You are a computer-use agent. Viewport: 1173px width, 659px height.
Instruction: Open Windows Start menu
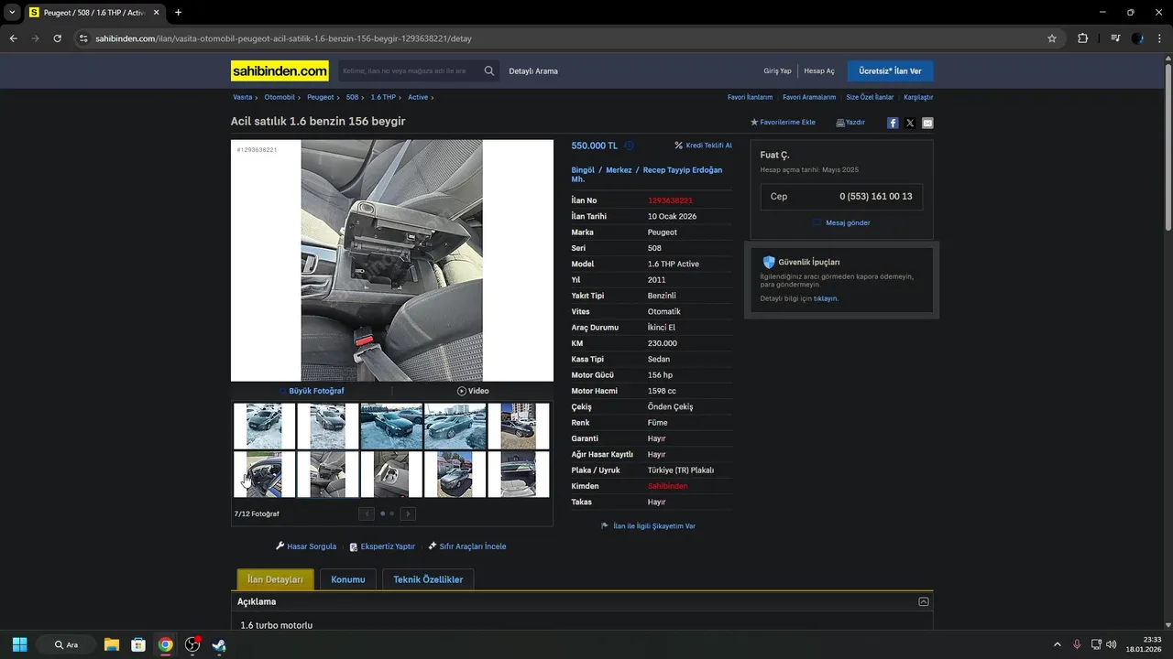tap(20, 644)
